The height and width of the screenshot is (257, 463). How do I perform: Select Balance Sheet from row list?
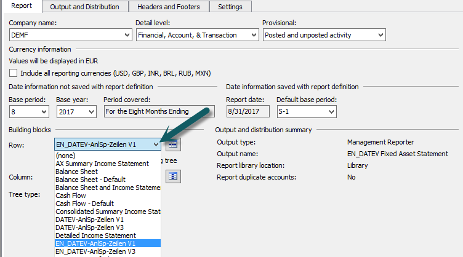click(76, 172)
